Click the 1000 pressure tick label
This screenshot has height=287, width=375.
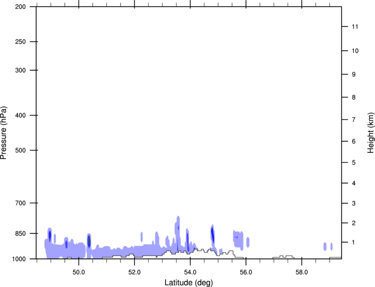(19, 259)
